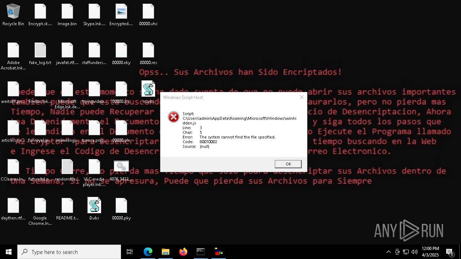The width and height of the screenshot is (461, 259).
Task: Select the README.txt file icon
Action: (x=67, y=209)
